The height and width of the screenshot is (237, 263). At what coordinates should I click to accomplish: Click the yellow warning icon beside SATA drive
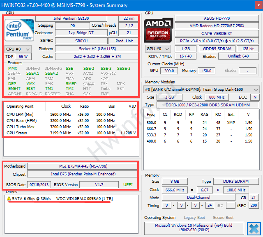point(9,198)
